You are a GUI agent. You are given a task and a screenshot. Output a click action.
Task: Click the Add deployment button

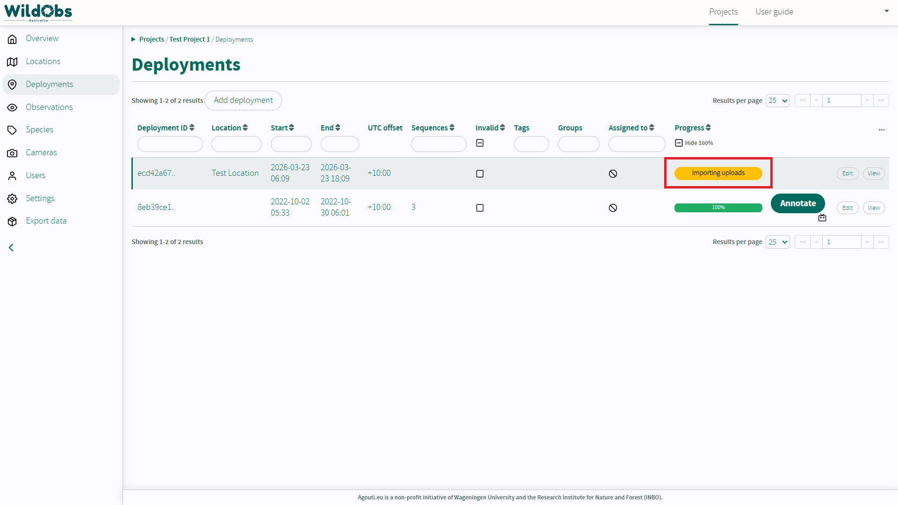(x=243, y=101)
